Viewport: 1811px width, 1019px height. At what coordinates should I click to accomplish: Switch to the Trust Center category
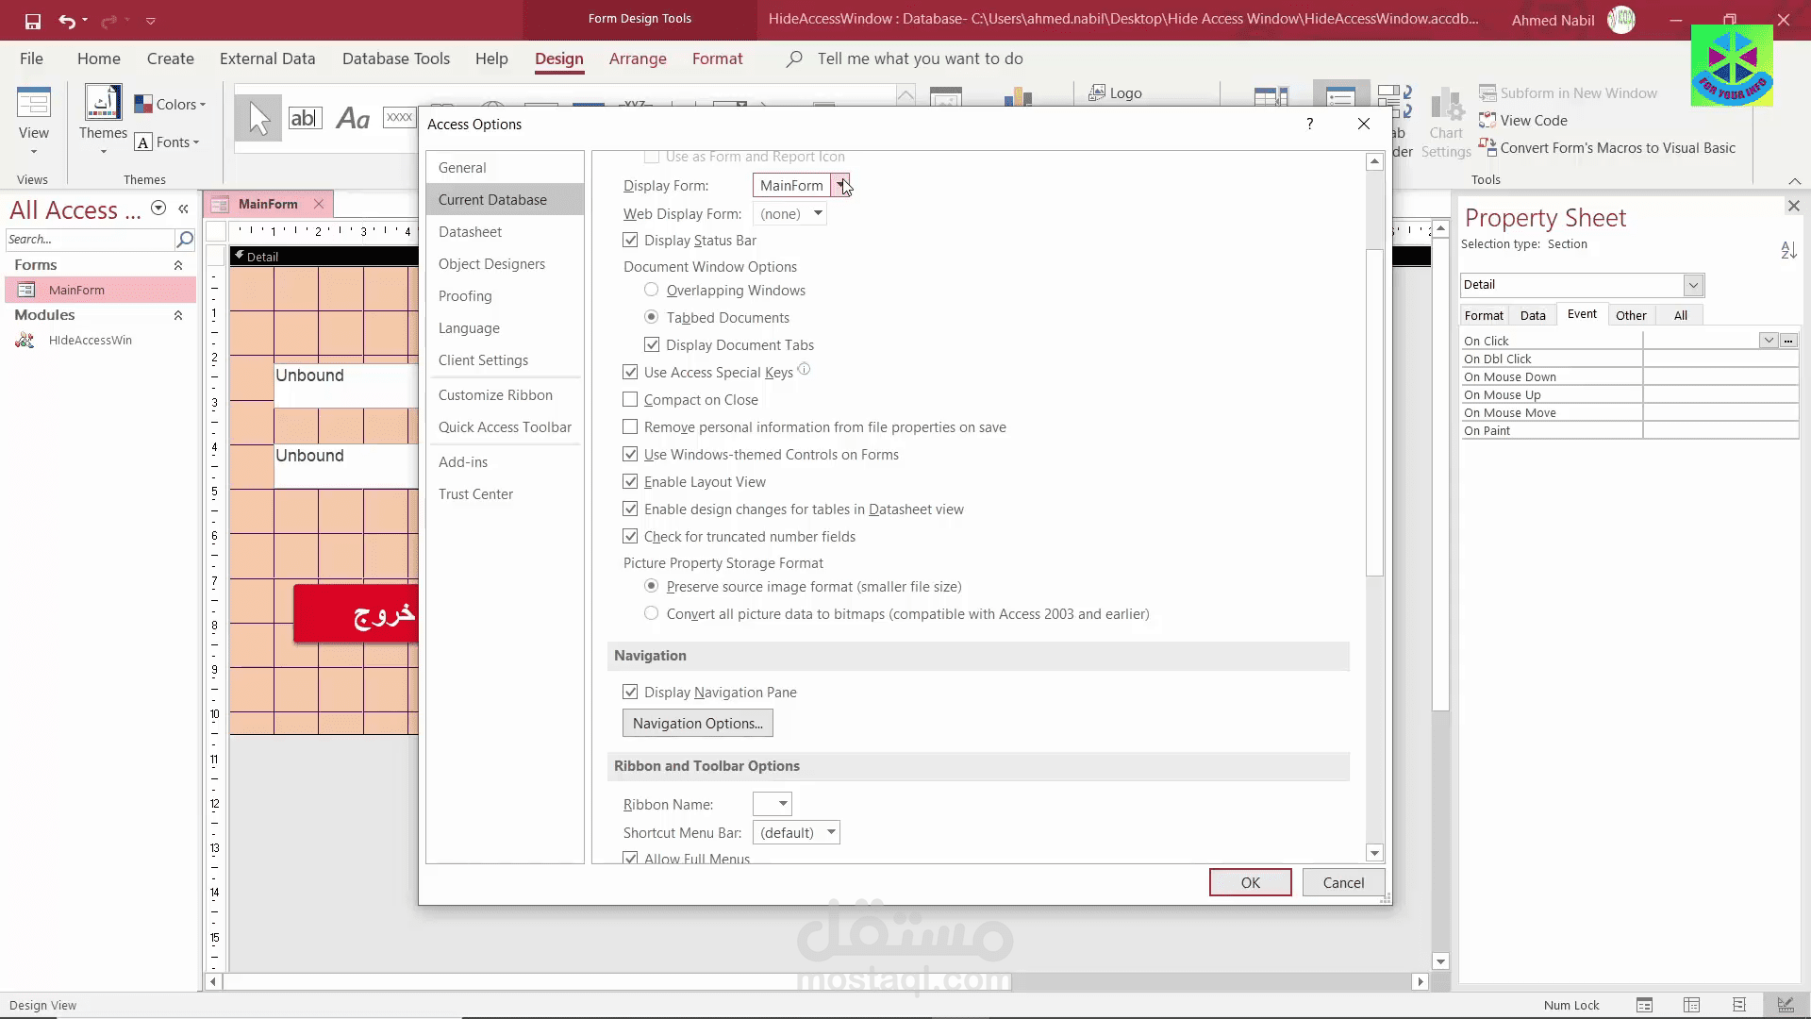tap(475, 494)
